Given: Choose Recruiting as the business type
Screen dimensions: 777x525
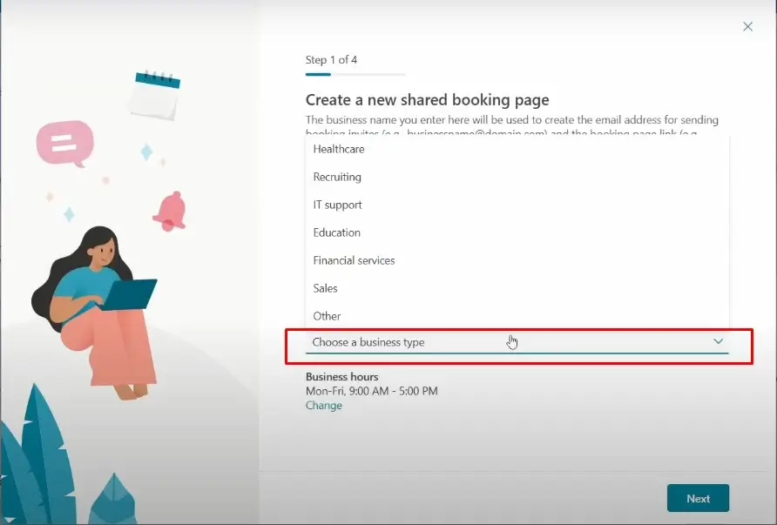Looking at the screenshot, I should [337, 177].
